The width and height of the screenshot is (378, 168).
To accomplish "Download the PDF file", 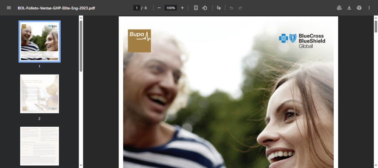I will coord(349,8).
